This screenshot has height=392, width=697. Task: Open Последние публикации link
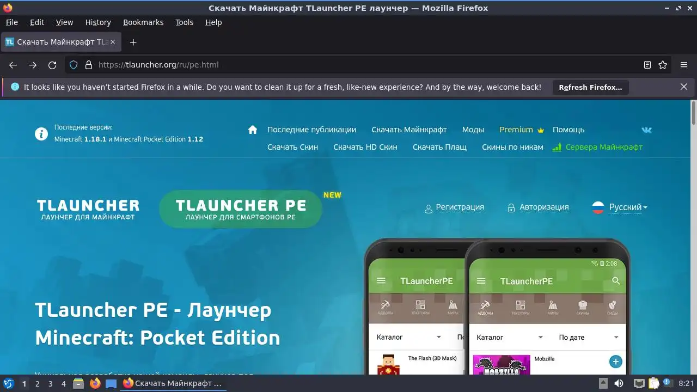pos(311,130)
